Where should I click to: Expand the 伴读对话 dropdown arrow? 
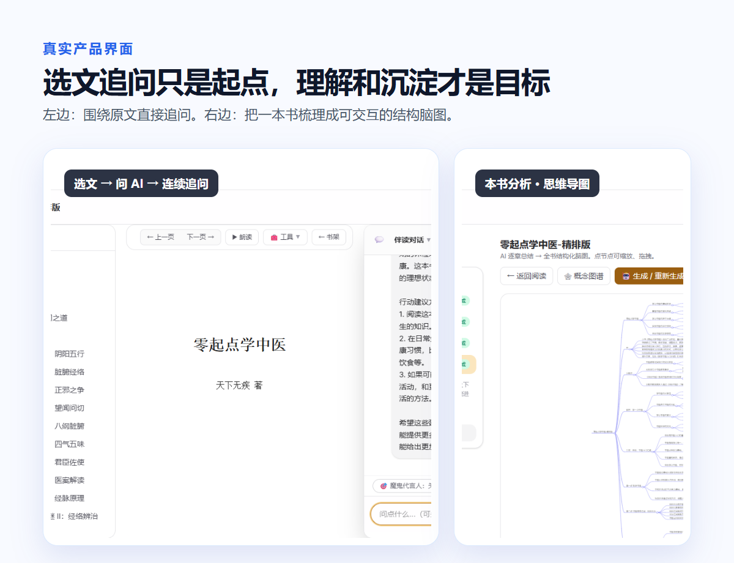(429, 240)
